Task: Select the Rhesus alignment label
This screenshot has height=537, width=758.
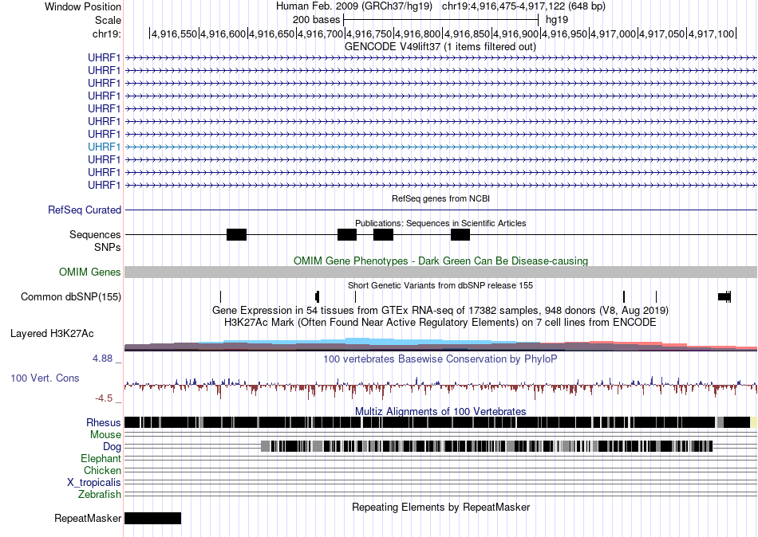Action: point(104,422)
